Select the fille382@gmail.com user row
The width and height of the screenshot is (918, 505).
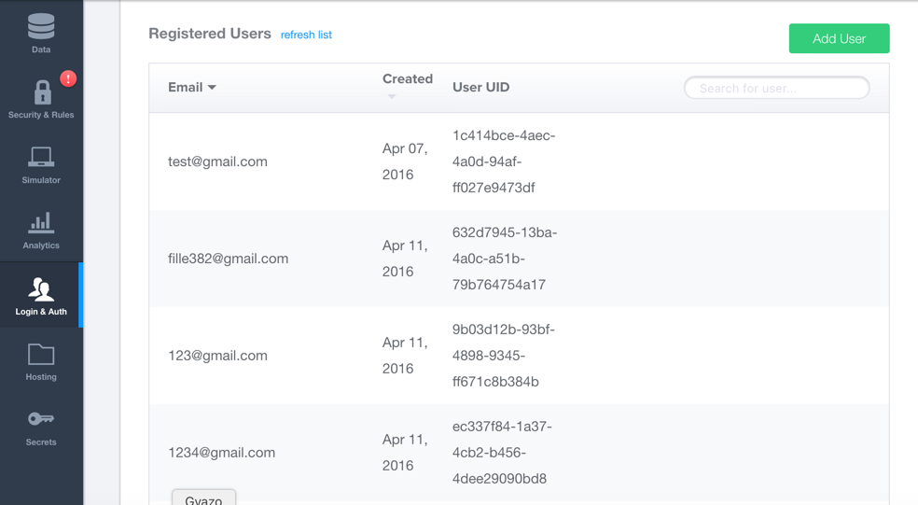pyautogui.click(x=228, y=259)
